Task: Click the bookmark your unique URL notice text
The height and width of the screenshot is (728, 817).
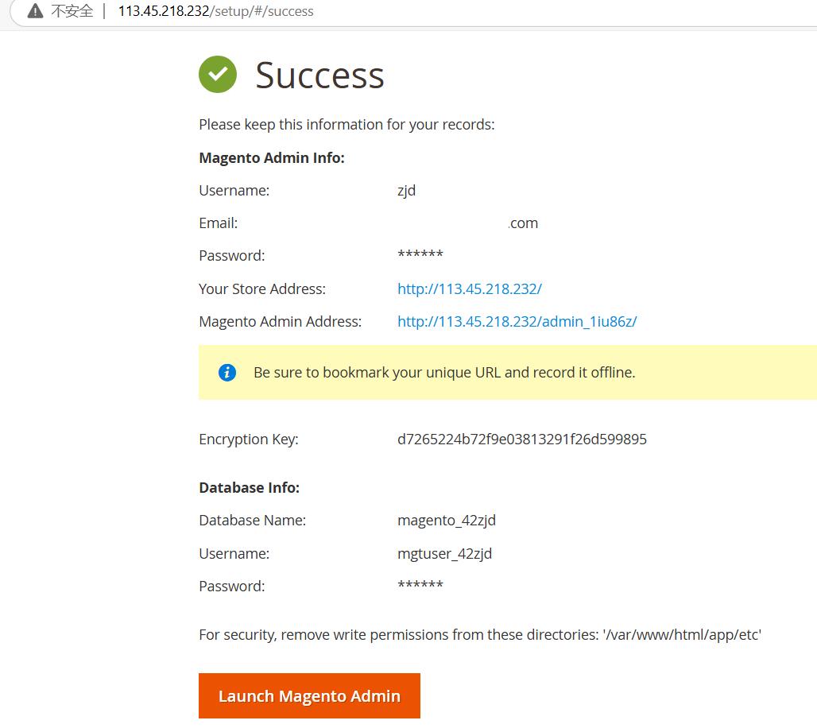Action: [x=444, y=373]
